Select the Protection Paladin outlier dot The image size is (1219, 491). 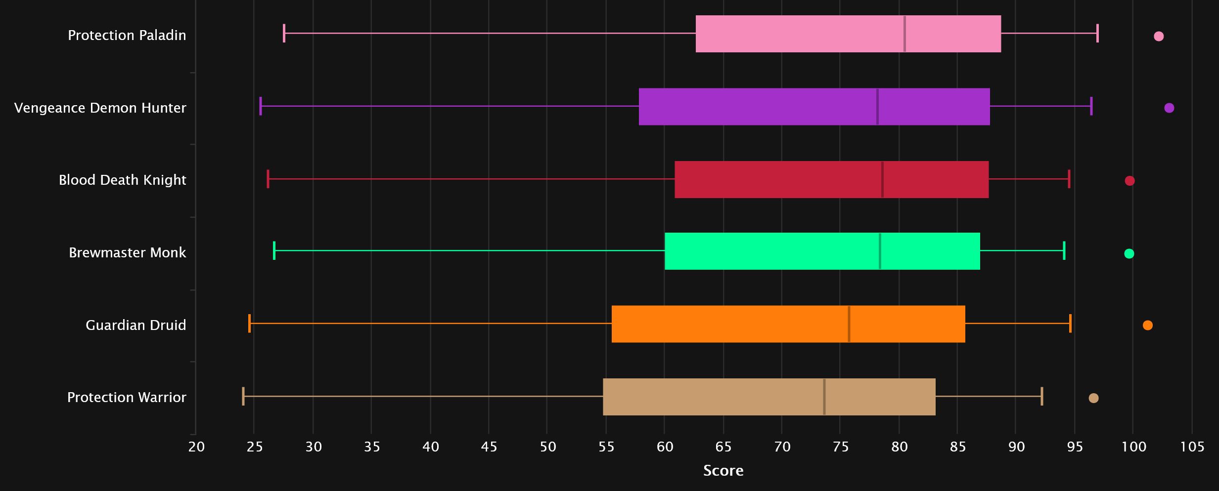(x=1159, y=35)
